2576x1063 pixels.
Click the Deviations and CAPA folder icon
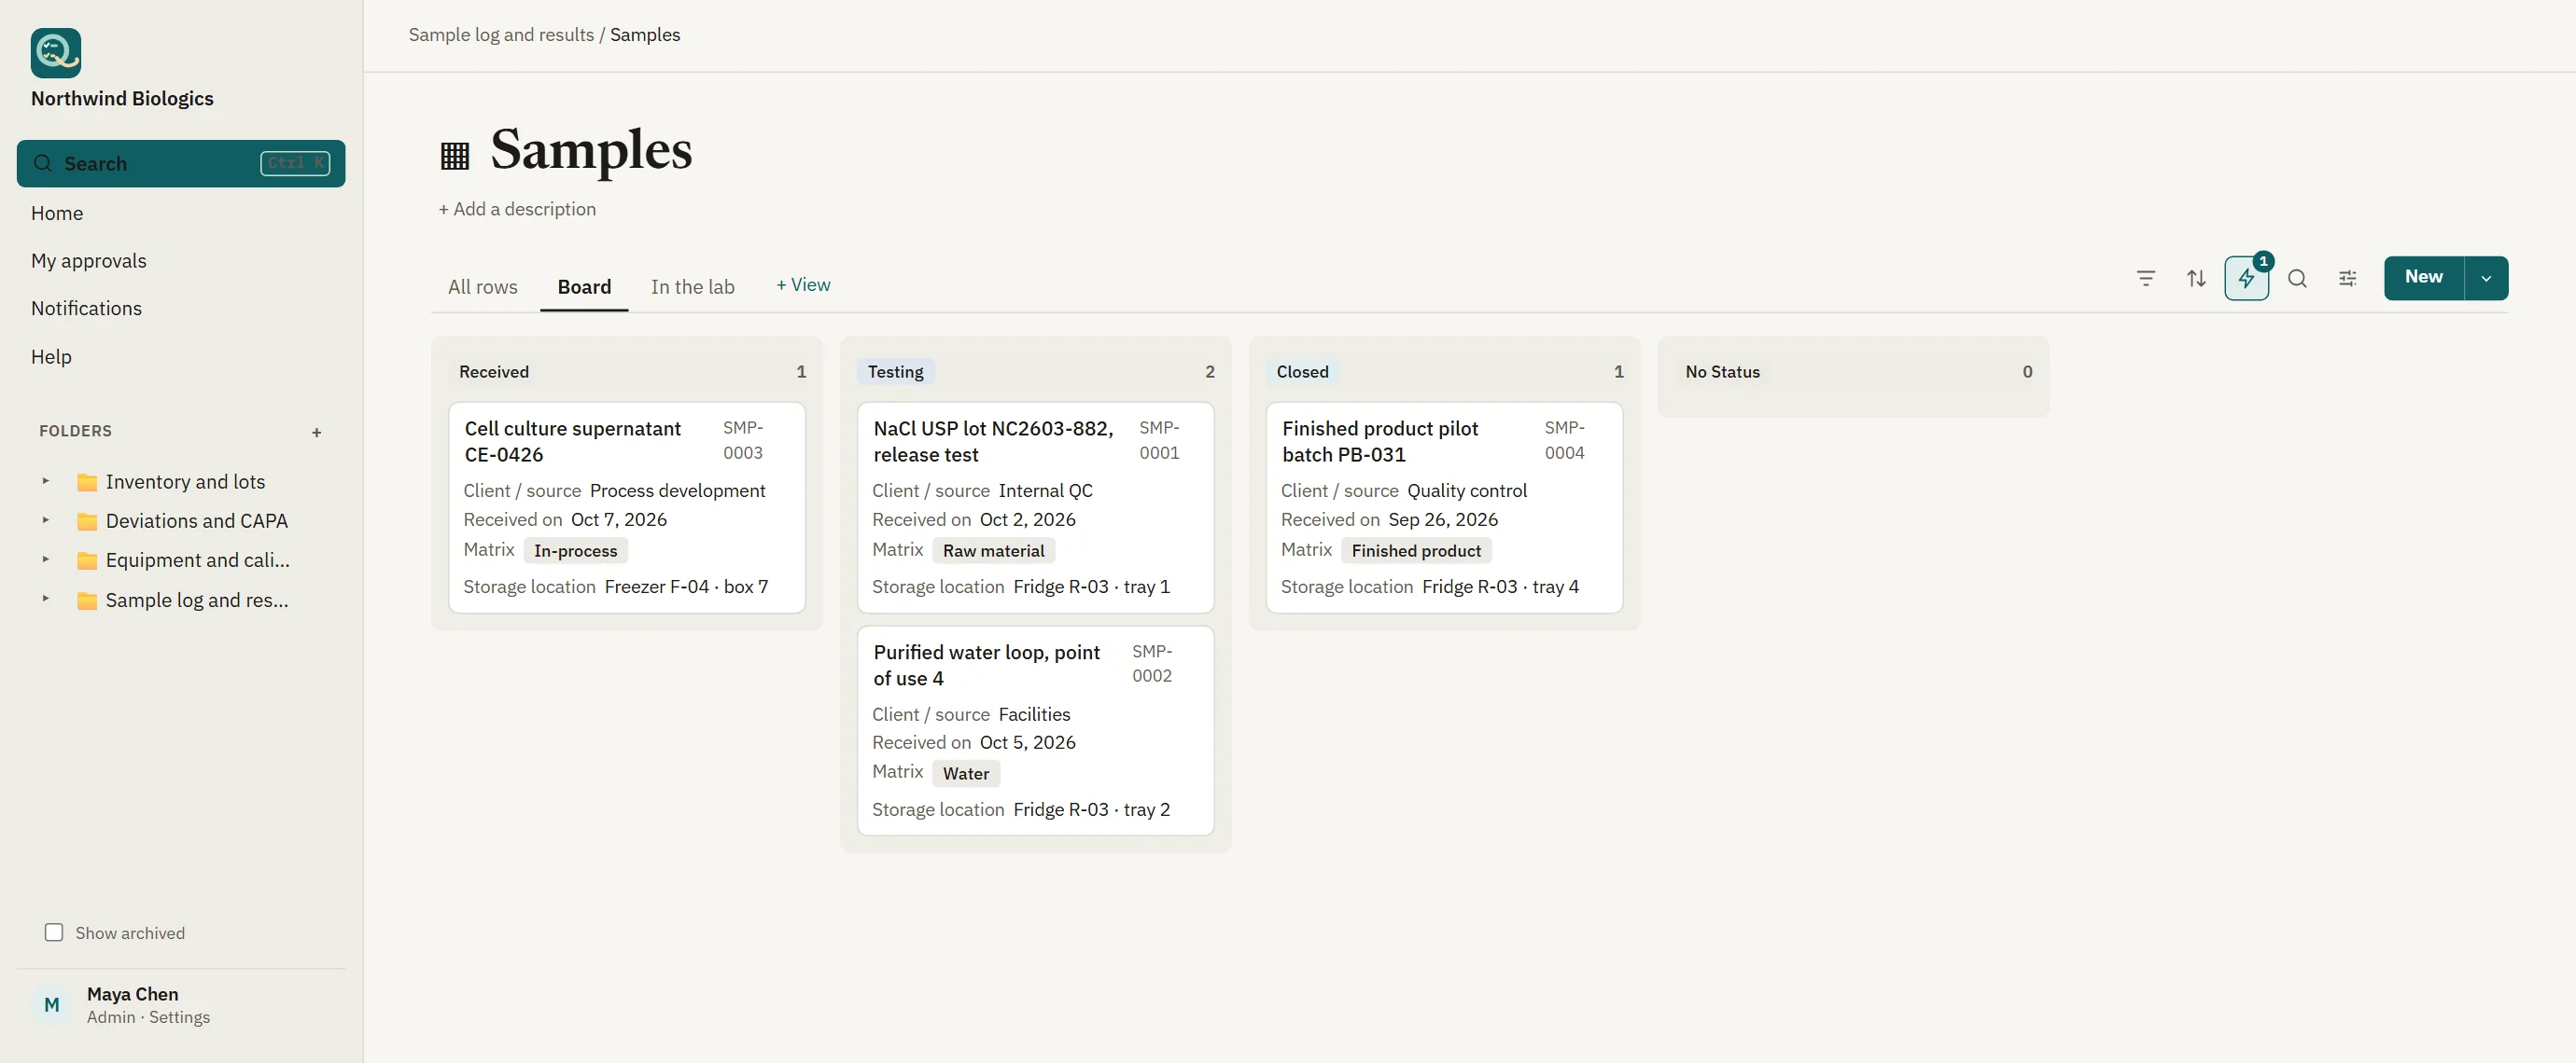(x=88, y=521)
